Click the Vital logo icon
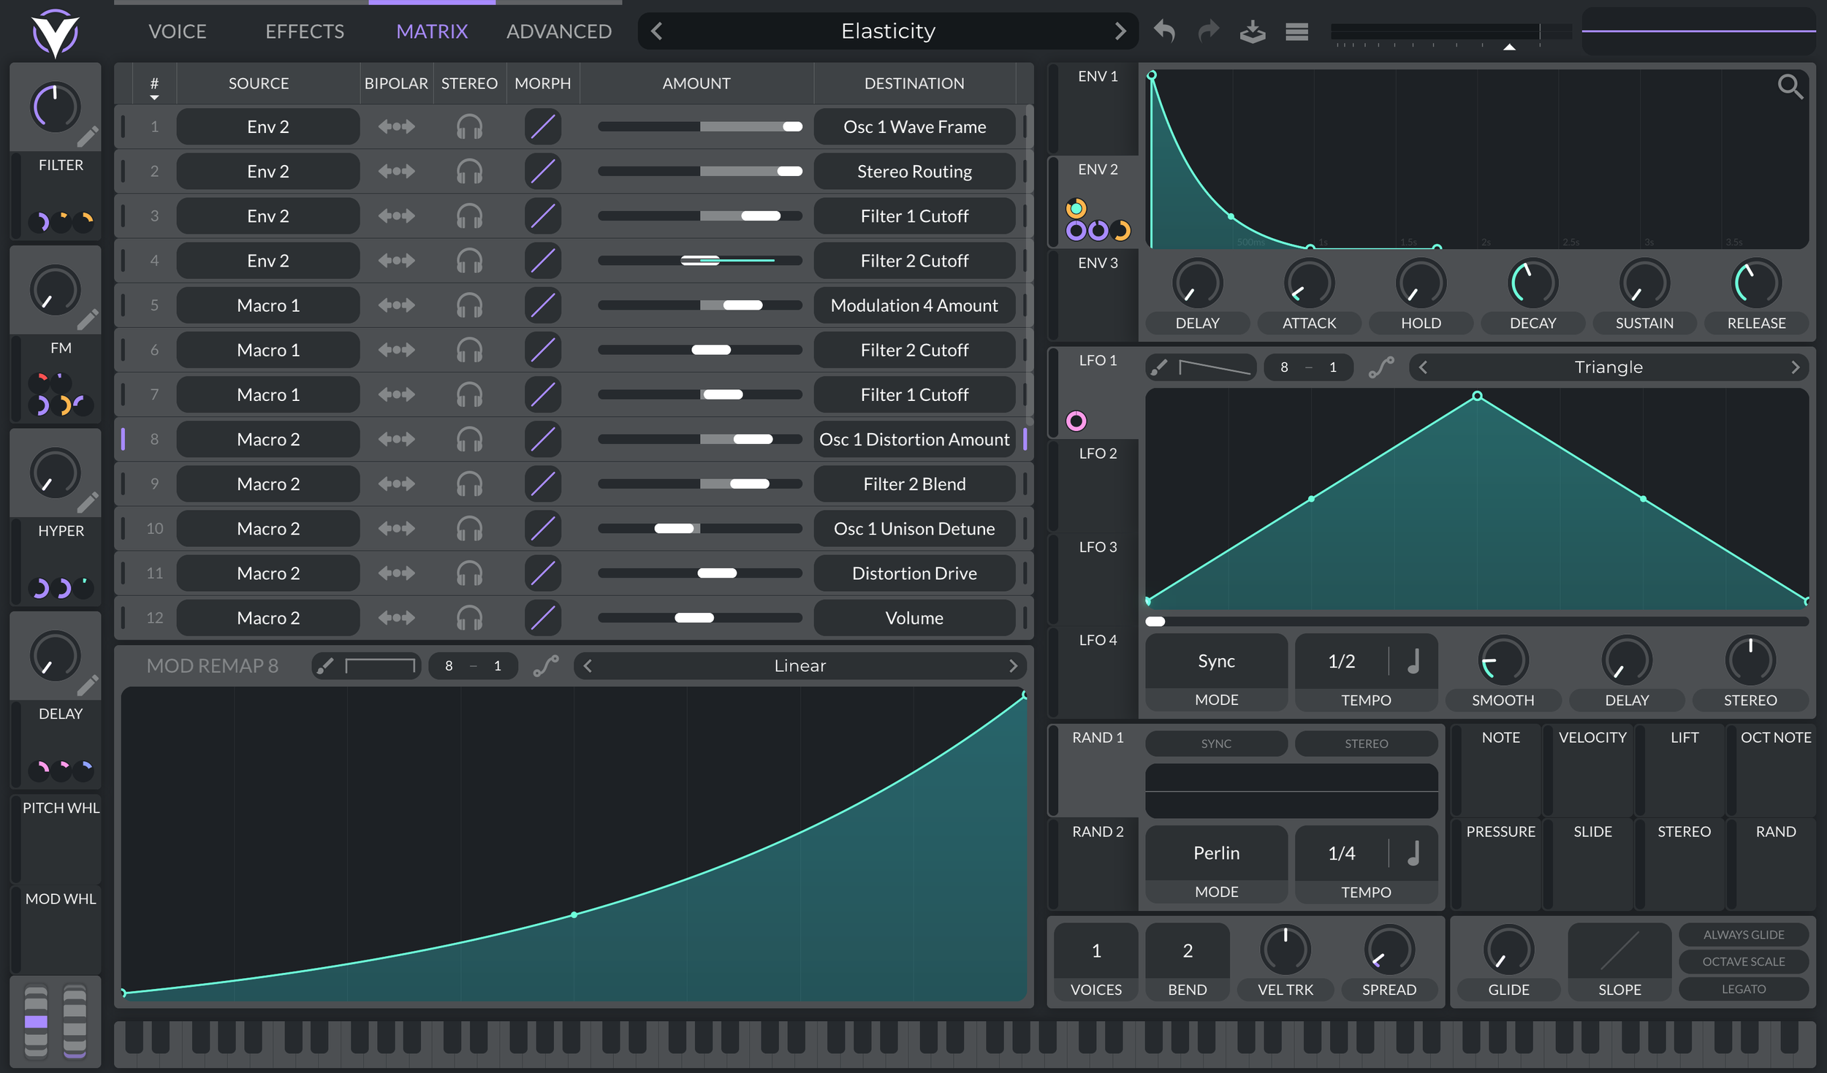This screenshot has height=1073, width=1827. [x=55, y=33]
